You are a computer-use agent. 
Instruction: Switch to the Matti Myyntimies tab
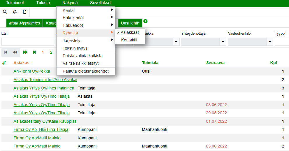pos(24,23)
